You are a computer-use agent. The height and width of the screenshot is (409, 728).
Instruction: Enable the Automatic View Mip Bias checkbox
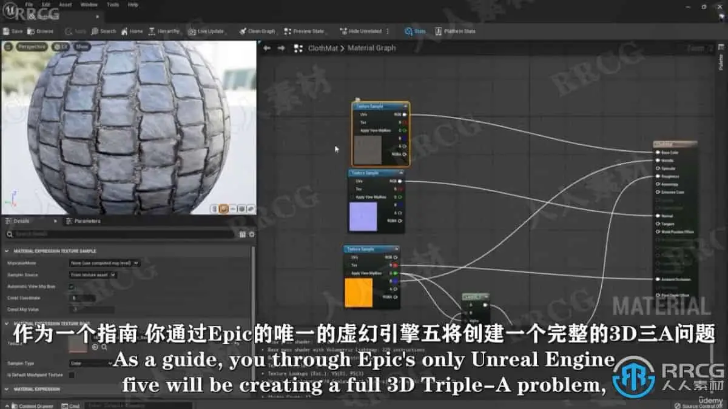coord(71,287)
